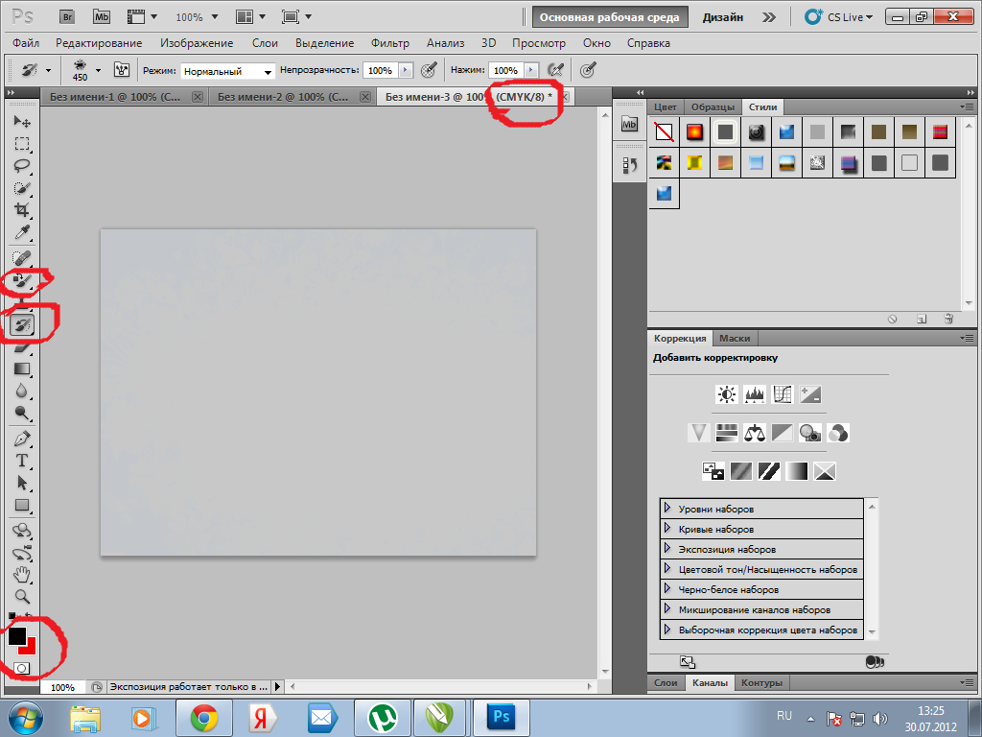The width and height of the screenshot is (982, 737).
Task: Switch to the Маски tab
Action: 735,339
